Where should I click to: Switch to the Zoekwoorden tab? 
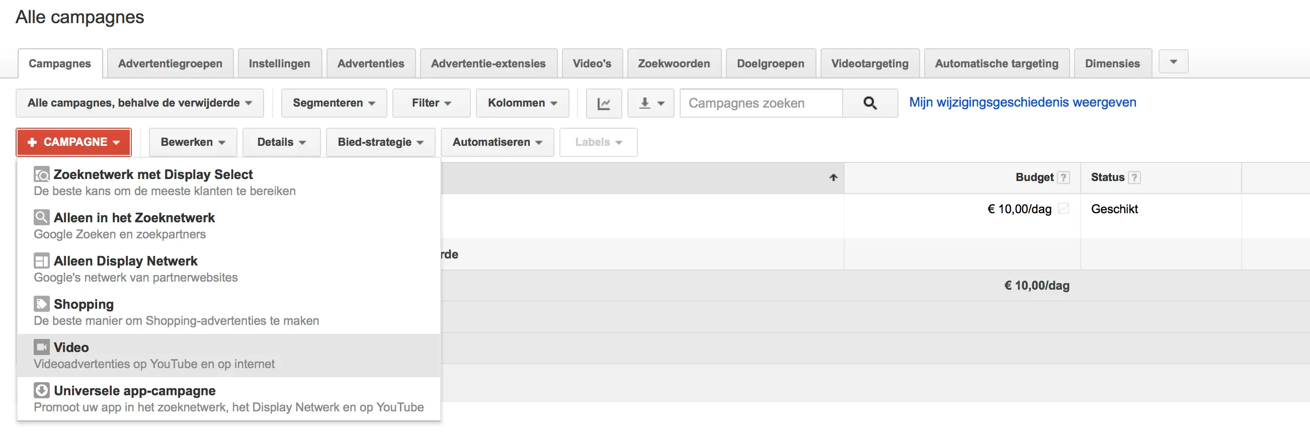point(674,63)
